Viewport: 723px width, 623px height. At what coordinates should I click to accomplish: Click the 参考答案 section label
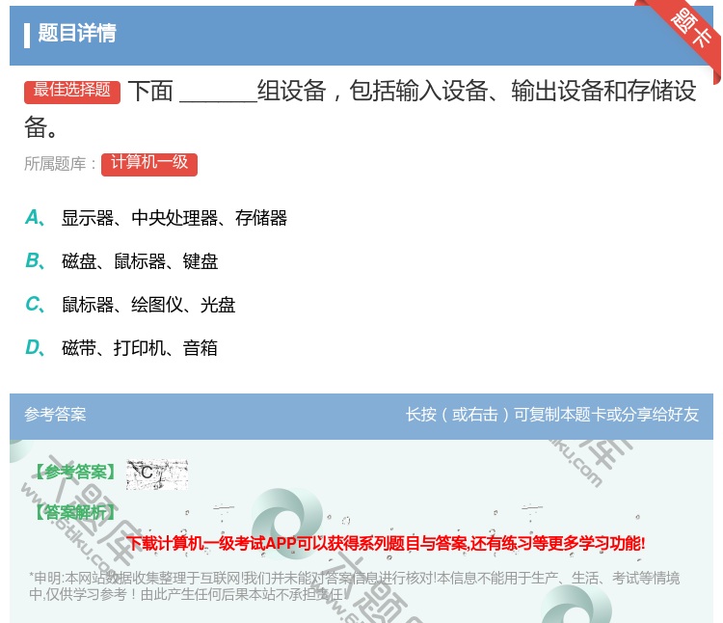55,414
